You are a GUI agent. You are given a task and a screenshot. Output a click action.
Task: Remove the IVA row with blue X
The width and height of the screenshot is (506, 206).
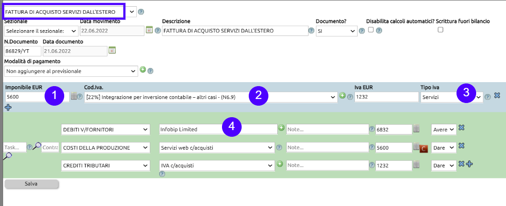(x=498, y=95)
